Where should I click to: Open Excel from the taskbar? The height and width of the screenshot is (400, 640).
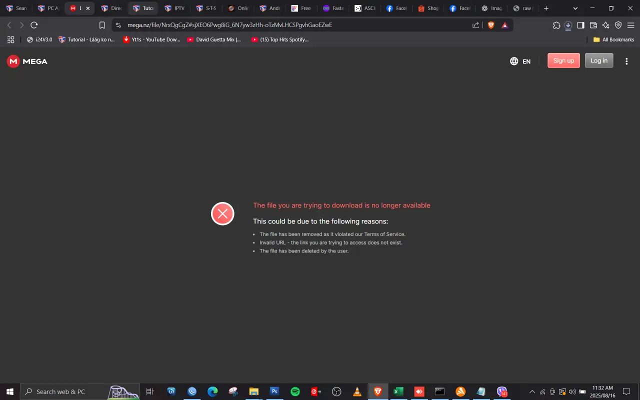tap(398, 391)
